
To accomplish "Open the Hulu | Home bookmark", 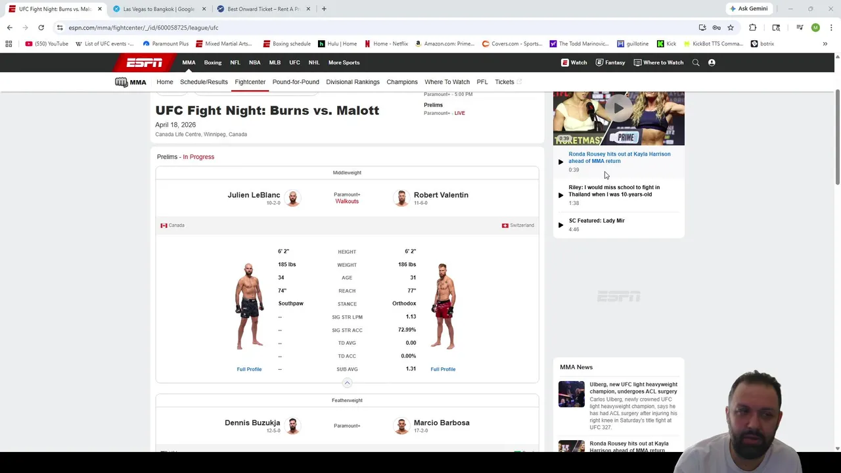I will 337,44.
